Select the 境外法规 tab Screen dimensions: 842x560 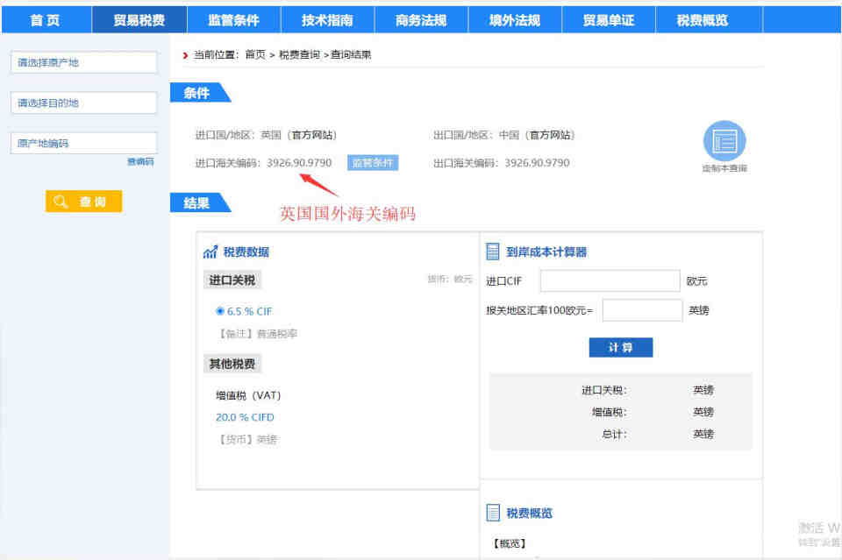[x=515, y=20]
